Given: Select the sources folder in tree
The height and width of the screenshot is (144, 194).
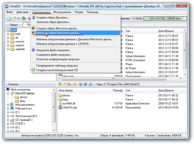Looking at the screenshot, I should [x=20, y=41].
